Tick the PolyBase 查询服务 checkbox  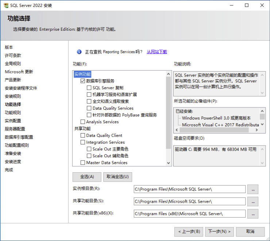tap(89, 115)
